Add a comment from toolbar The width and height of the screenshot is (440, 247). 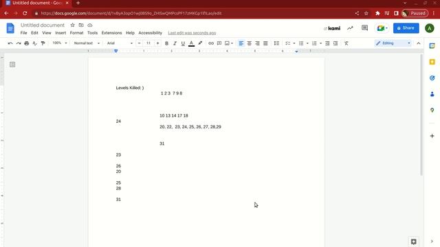219,43
